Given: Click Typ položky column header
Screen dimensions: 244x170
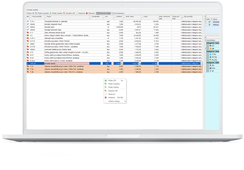Looking at the screenshot, I should pos(192,17).
